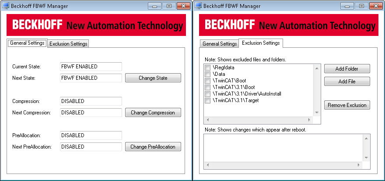Click the \TwinCAT\3.1\Target list entry text

click(236, 101)
